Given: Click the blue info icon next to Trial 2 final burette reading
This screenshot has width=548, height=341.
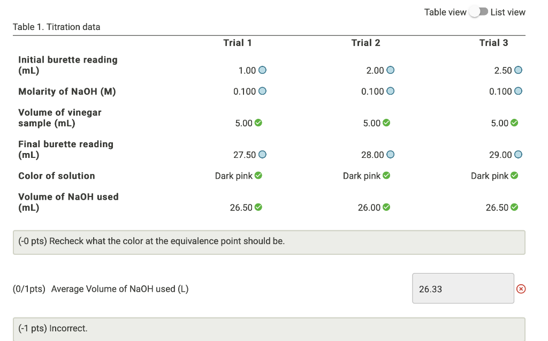Looking at the screenshot, I should (x=391, y=154).
